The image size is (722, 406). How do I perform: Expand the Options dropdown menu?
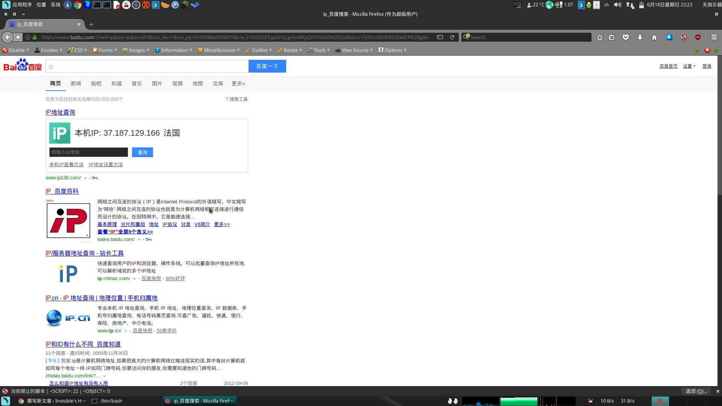(x=393, y=50)
